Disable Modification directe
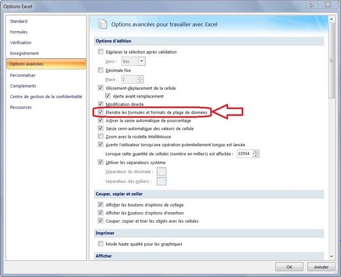Screen dimensions: 341x277 pyautogui.click(x=101, y=104)
